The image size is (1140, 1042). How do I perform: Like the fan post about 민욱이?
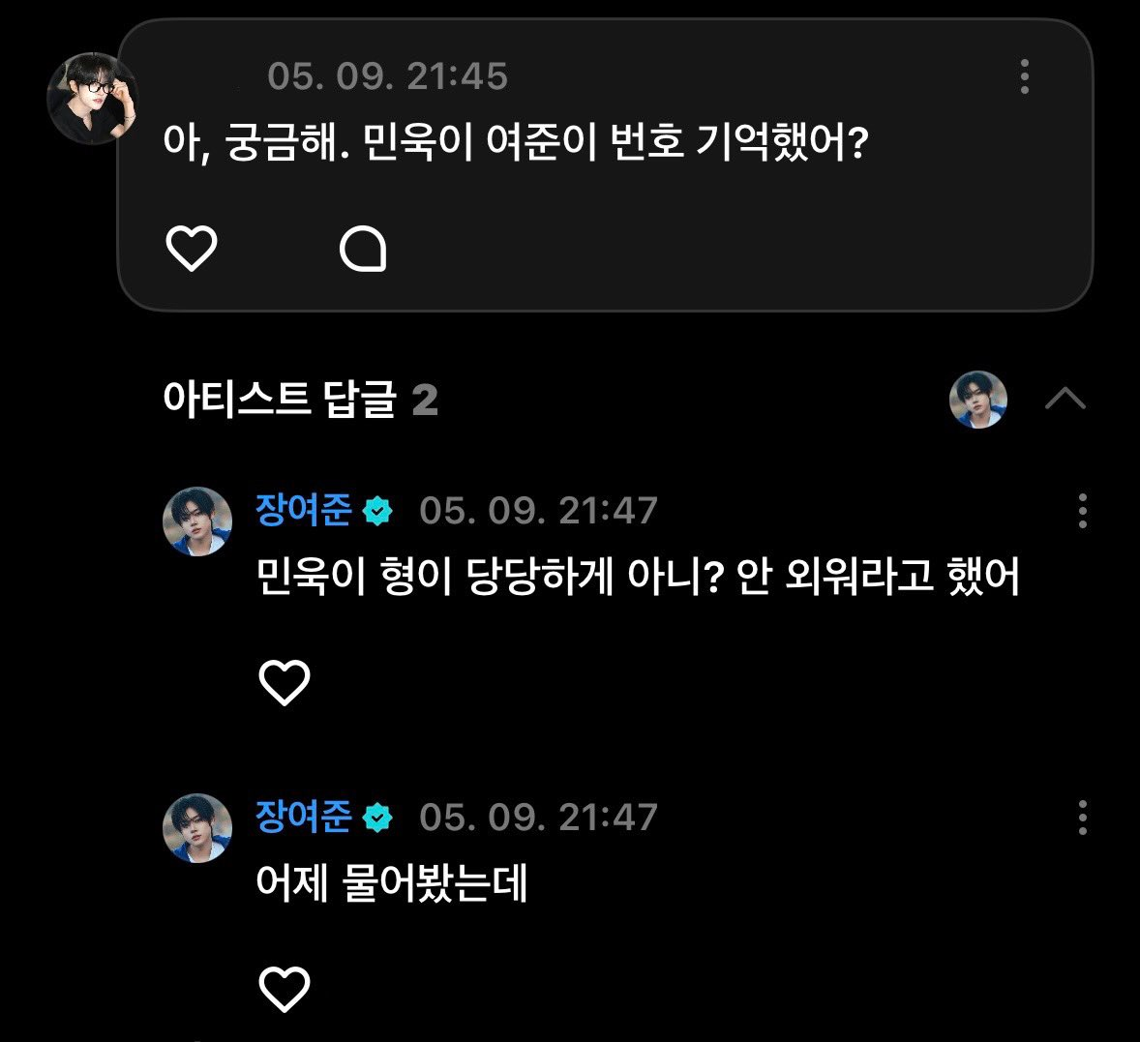[192, 249]
